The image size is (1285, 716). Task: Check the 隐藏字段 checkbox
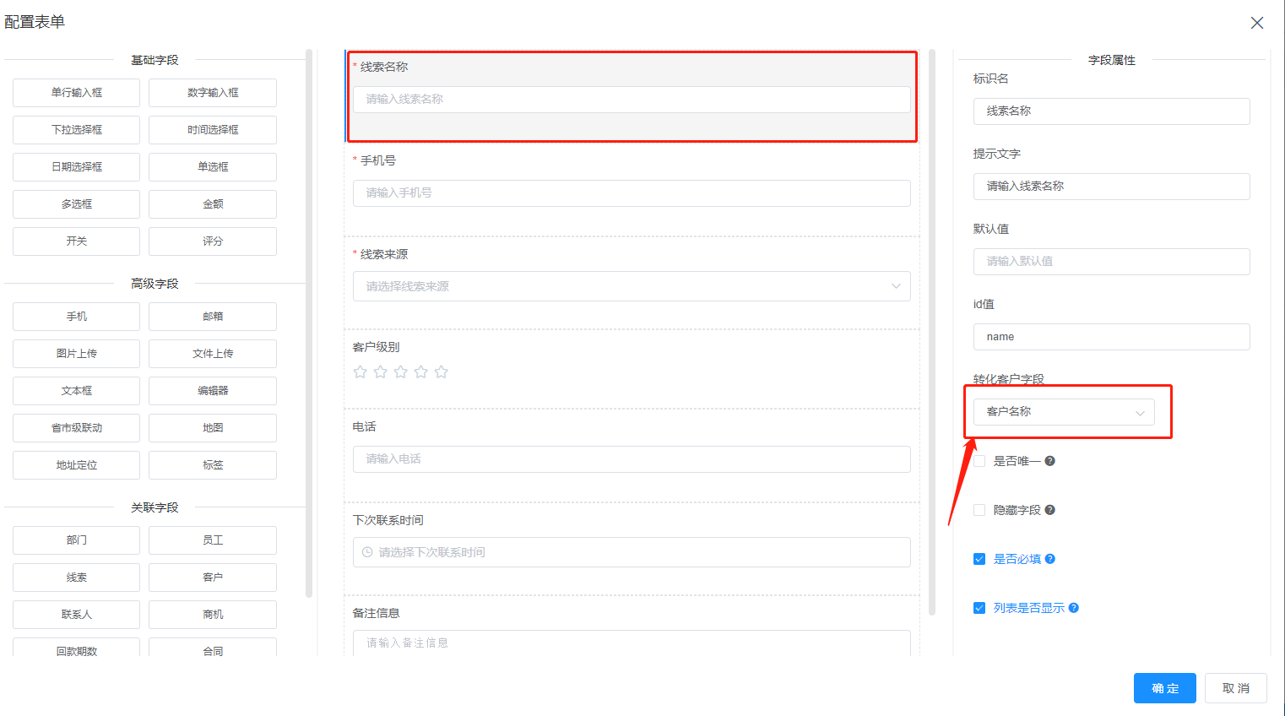point(979,510)
